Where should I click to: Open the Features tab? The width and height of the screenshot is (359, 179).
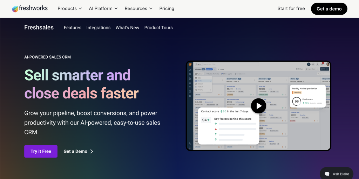(x=72, y=28)
